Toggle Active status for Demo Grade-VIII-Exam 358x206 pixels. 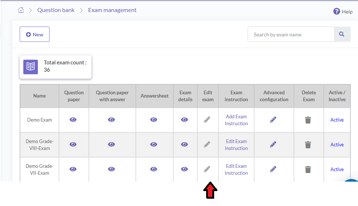(337, 144)
